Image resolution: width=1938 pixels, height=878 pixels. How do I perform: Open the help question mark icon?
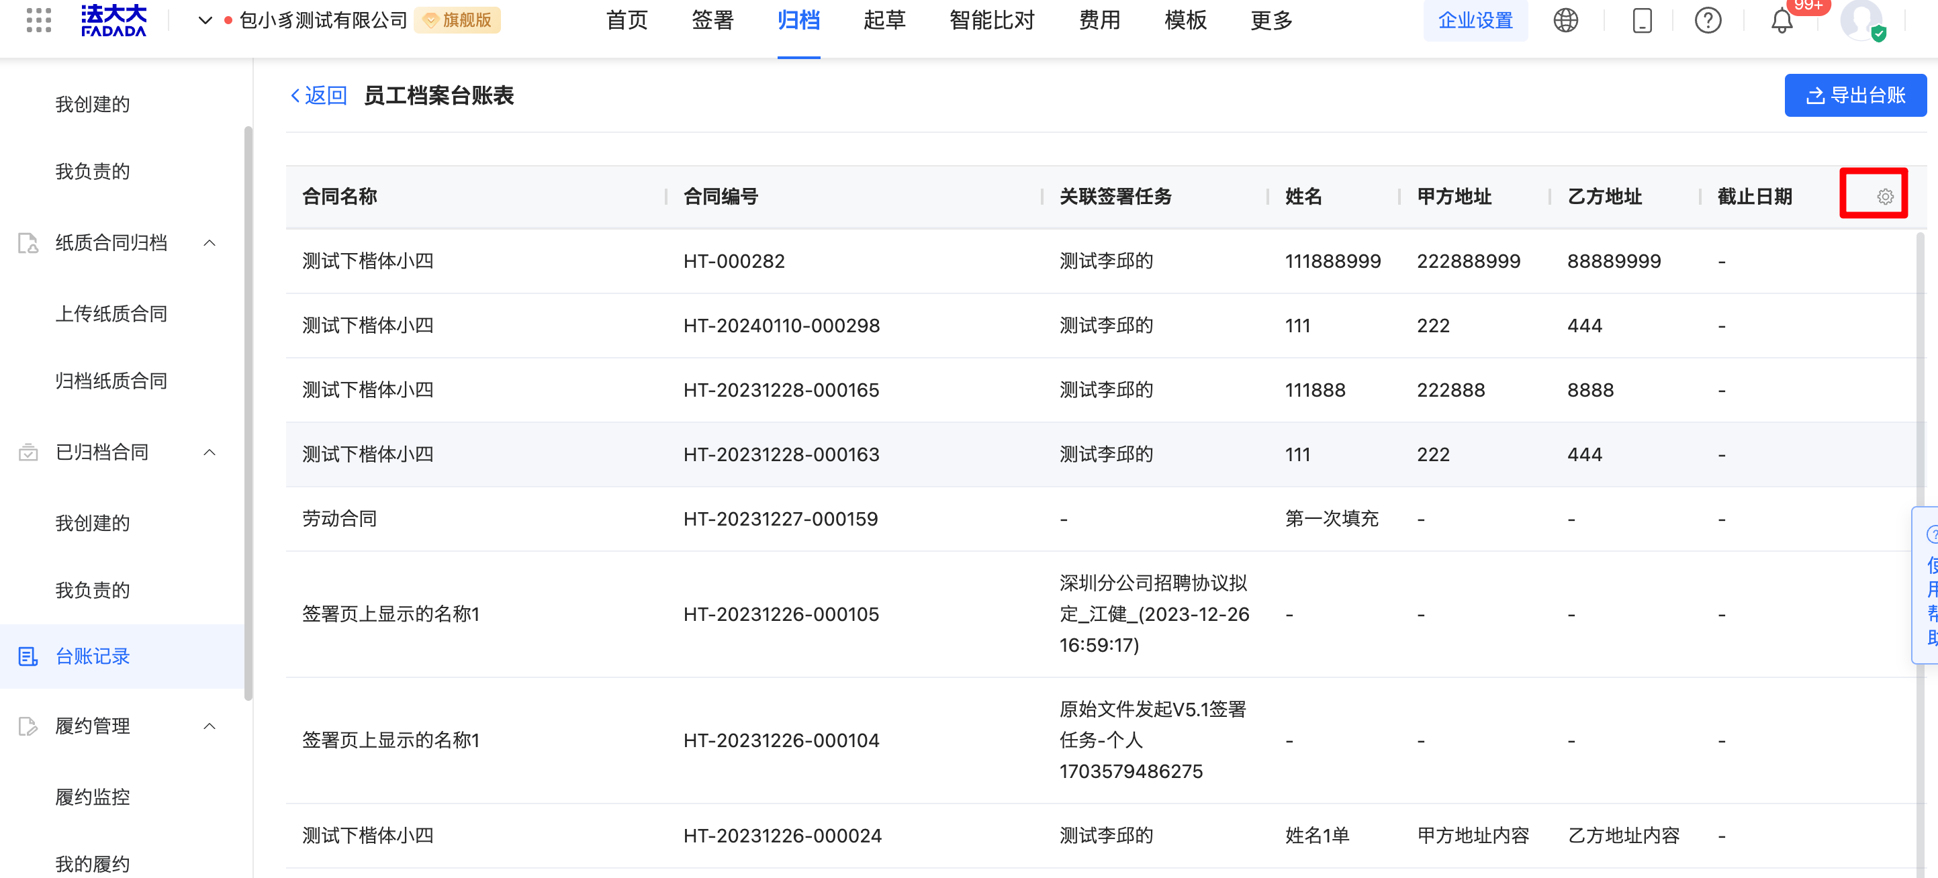(x=1708, y=20)
